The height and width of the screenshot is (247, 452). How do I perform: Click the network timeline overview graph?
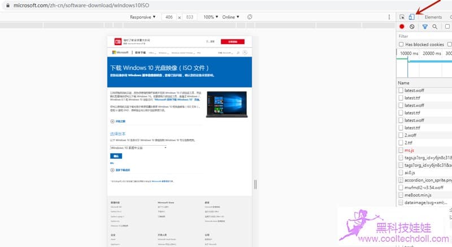(424, 67)
